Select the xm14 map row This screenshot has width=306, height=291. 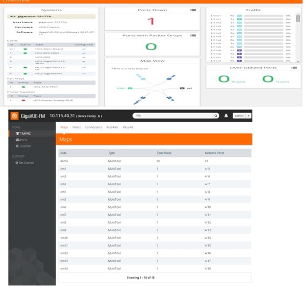coord(155,269)
